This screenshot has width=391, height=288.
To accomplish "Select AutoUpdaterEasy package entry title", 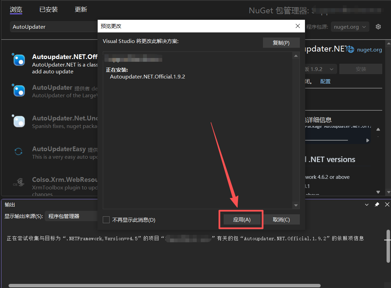I will [59, 149].
